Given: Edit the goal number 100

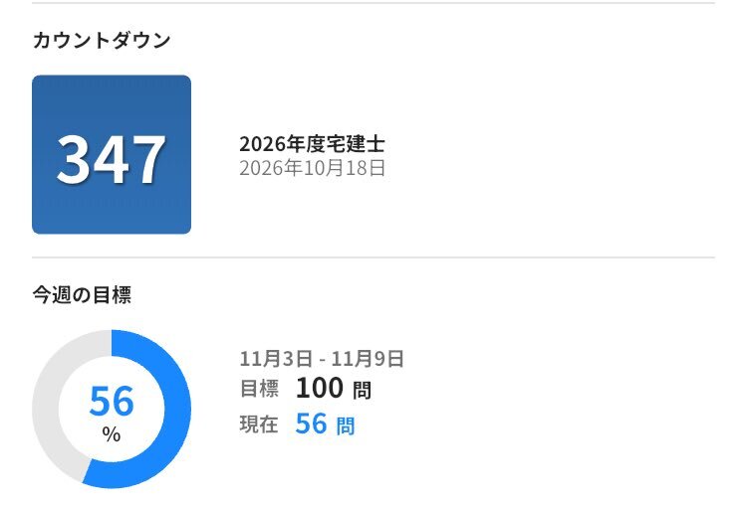Looking at the screenshot, I should [319, 388].
